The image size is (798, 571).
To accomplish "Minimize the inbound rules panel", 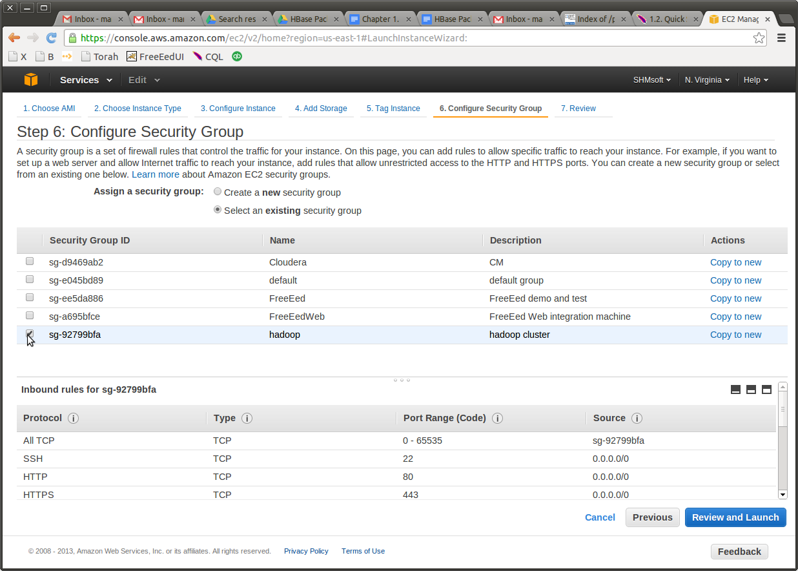I will 735,389.
